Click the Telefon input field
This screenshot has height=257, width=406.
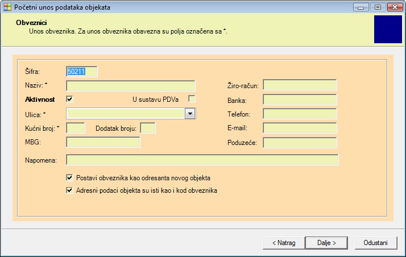tap(300, 114)
